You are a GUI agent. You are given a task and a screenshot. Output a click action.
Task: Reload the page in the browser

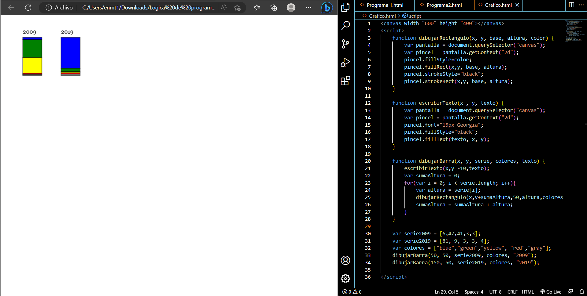(28, 8)
